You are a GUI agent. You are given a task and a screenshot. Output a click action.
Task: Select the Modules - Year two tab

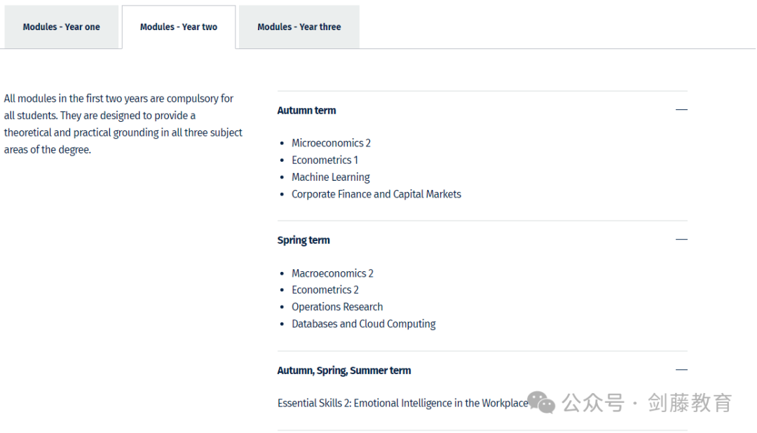pos(179,27)
